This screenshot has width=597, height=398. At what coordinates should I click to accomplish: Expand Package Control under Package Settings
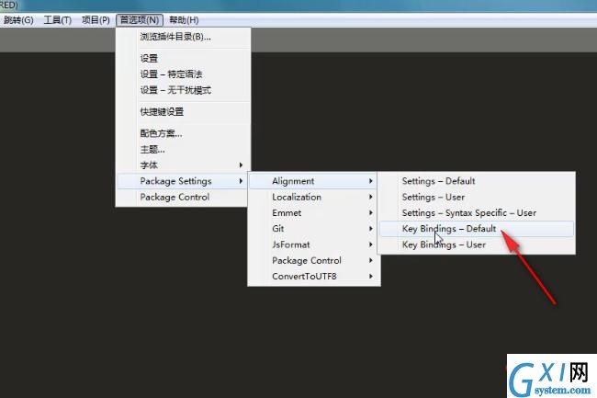point(313,260)
